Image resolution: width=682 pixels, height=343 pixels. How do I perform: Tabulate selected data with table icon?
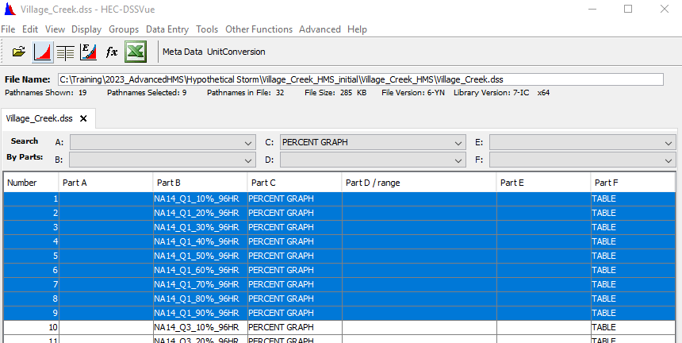(65, 52)
